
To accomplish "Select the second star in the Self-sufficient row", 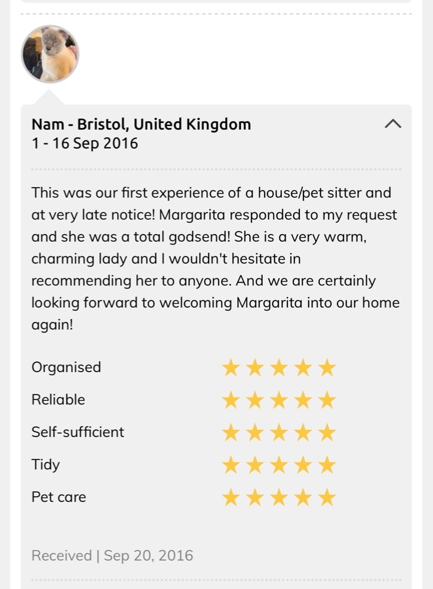I will 255,433.
